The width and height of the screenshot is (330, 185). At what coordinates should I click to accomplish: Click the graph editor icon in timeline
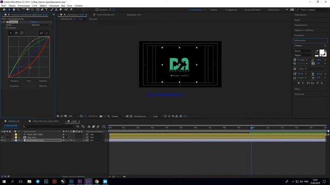[x=104, y=126]
